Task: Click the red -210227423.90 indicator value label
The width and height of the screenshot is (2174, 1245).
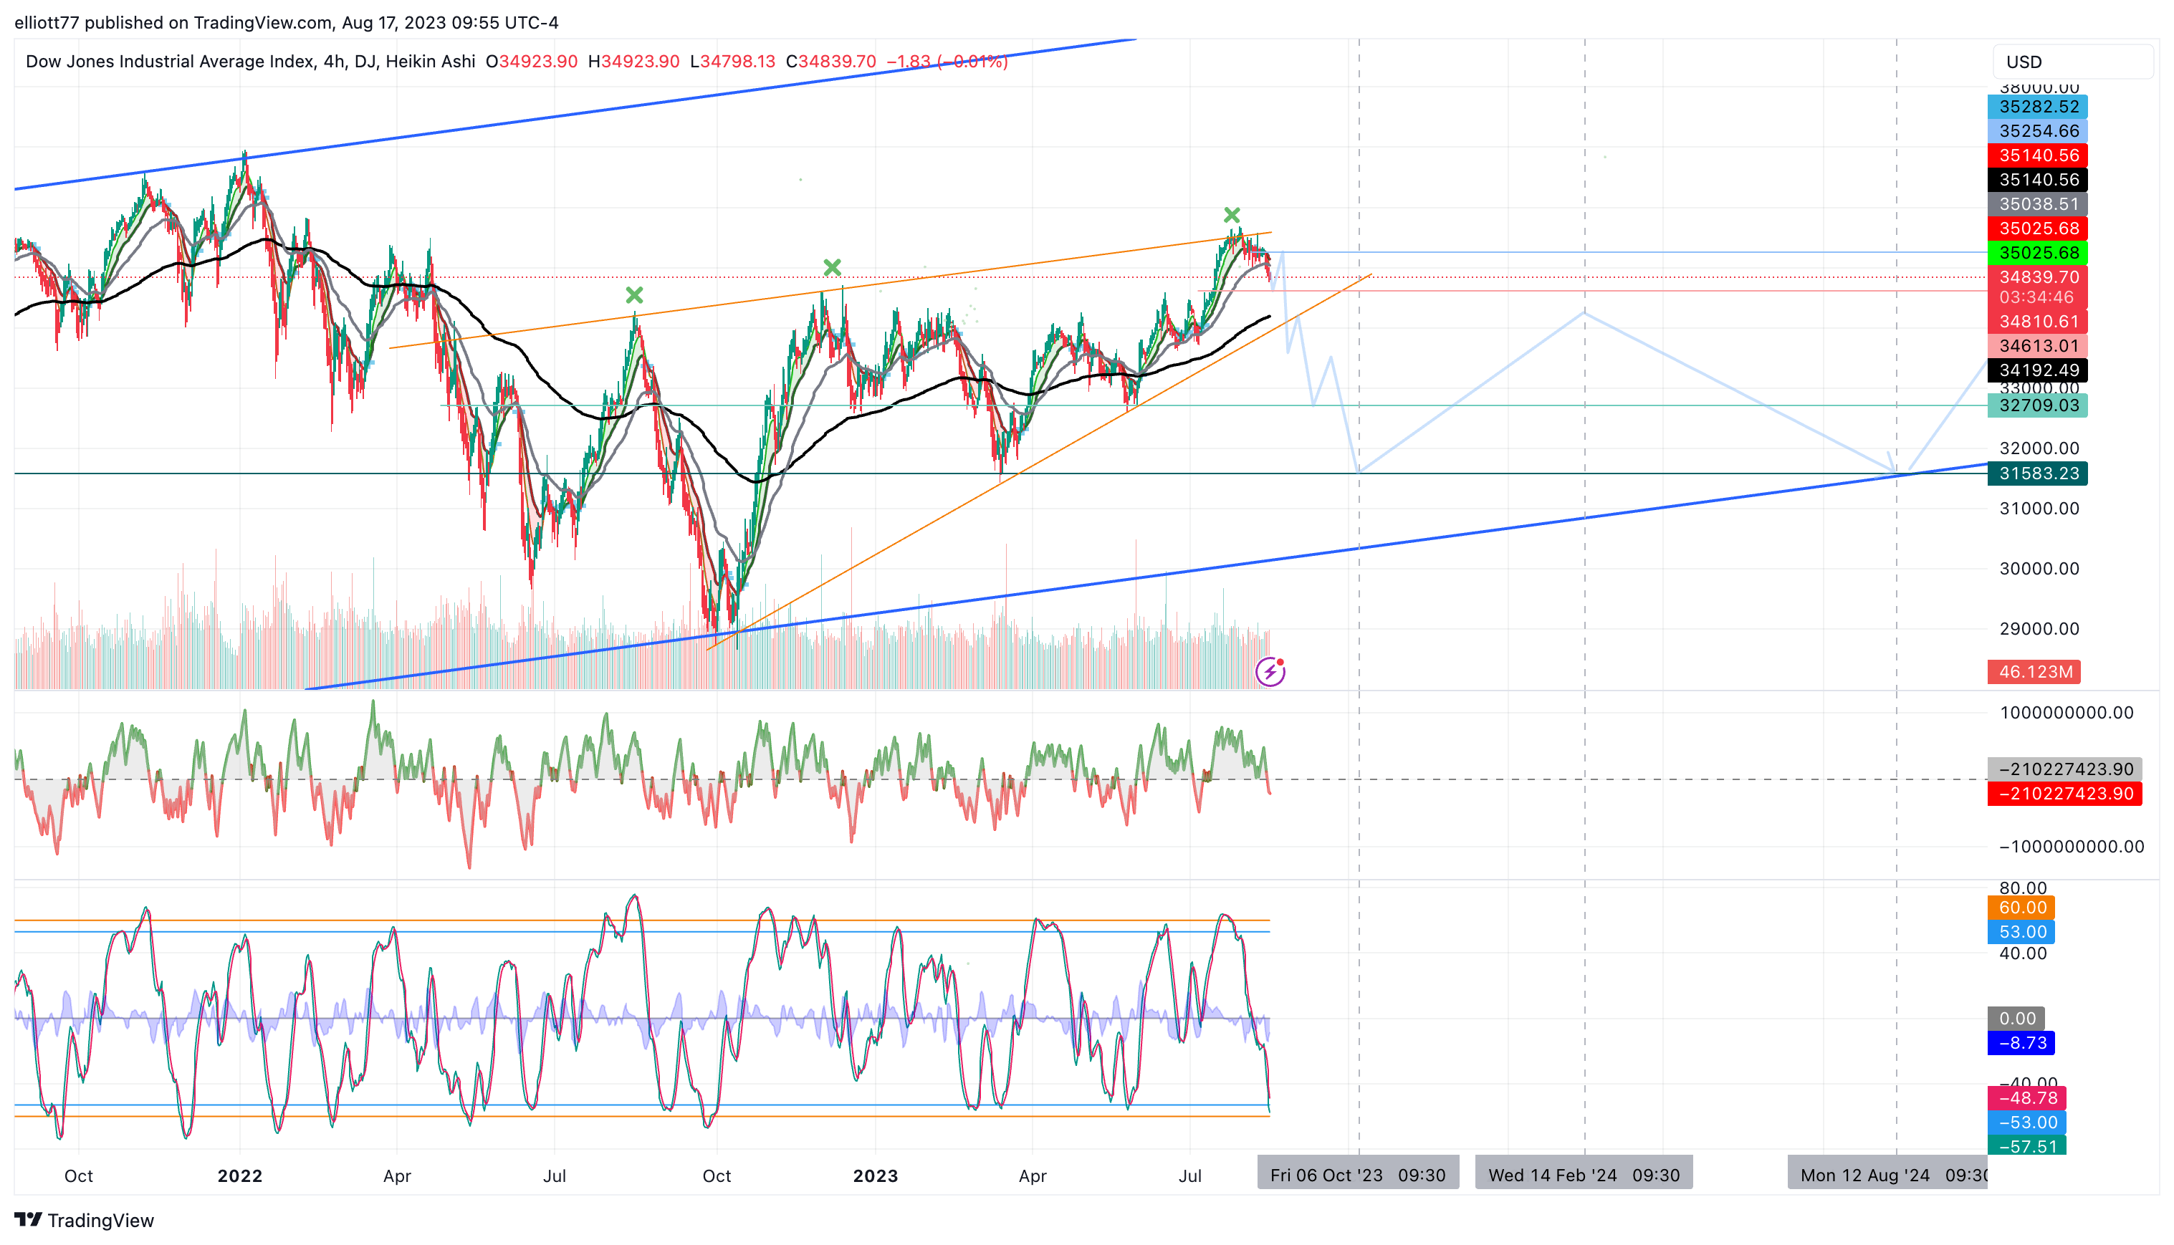Action: tap(2064, 794)
